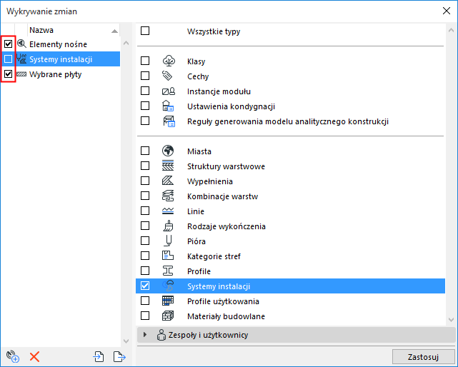The height and width of the screenshot is (367, 458).
Task: Click the export set icon
Action: click(x=119, y=356)
